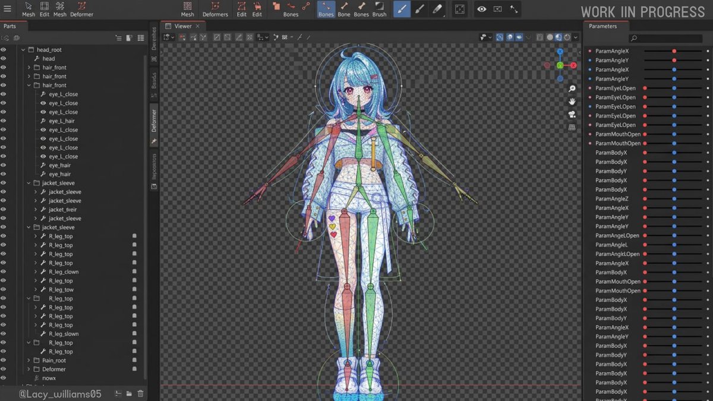Hide the head_root group with its eye icon
This screenshot has height=401, width=713.
coord(4,50)
